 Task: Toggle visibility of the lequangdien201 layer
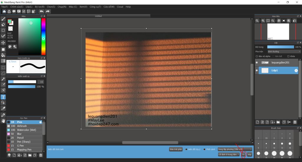257,63
